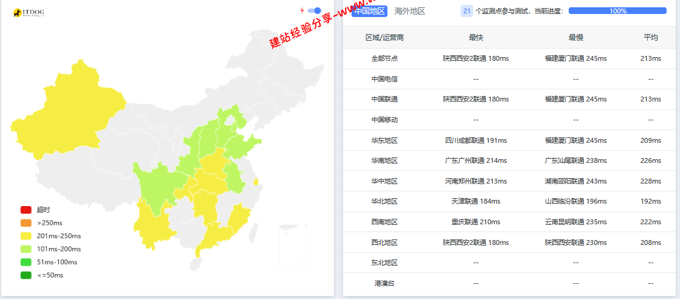Click the 中国电信 row label
Image resolution: width=680 pixels, height=299 pixels.
384,79
